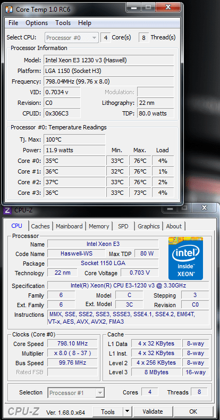220x420 pixels.
Task: Open the File menu in Core Temp
Action: (x=13, y=23)
